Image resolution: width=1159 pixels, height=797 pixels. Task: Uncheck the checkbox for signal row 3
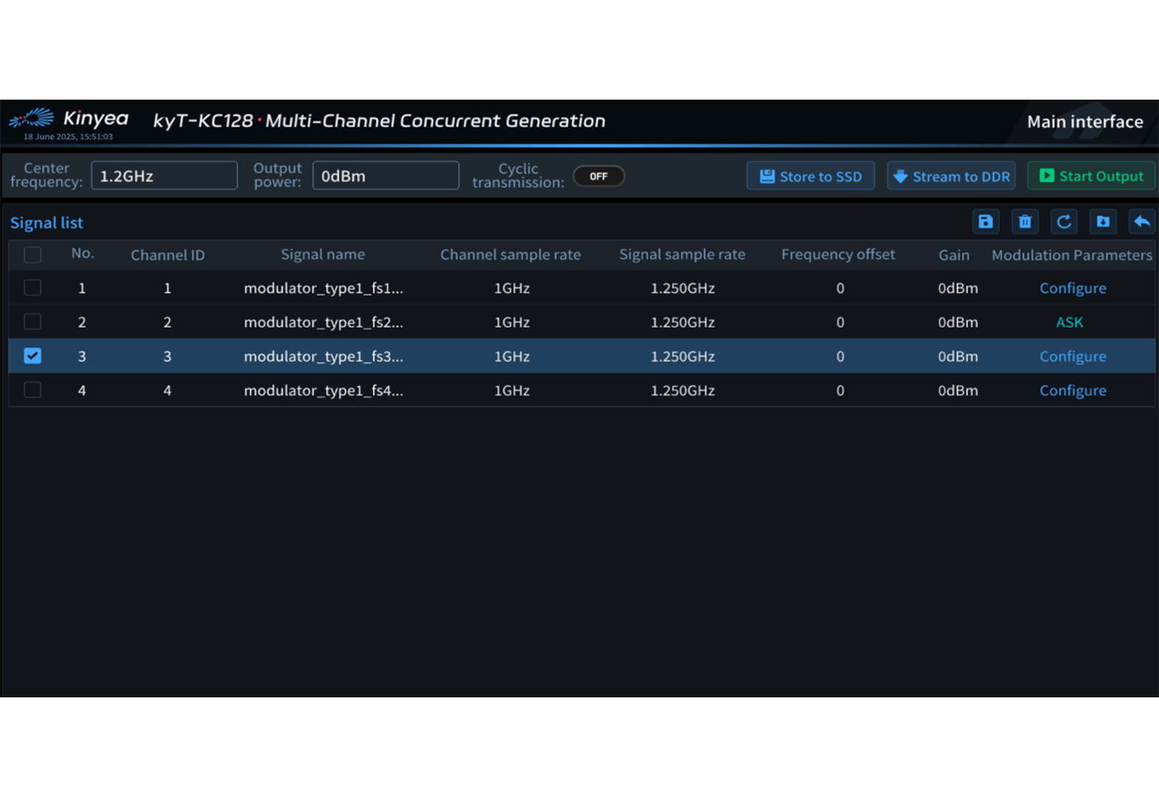[x=32, y=356]
